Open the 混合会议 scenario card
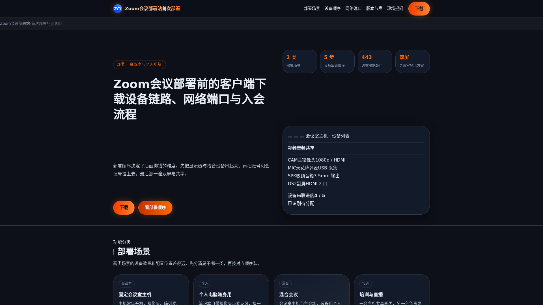Screen dimensions: 543x305 pos(312,290)
